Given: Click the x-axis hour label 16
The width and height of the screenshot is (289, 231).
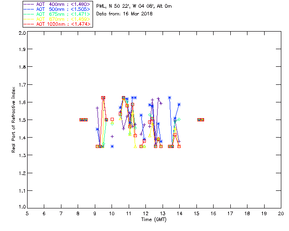Looking at the screenshot, I should [214, 213].
